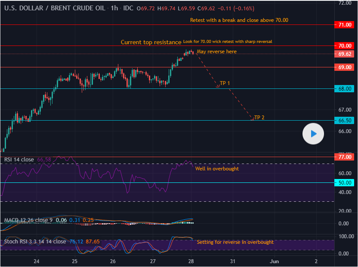The height and width of the screenshot is (267, 358).
Task: Select the MACD 12 26 close 9 legend
Action: coord(28,220)
